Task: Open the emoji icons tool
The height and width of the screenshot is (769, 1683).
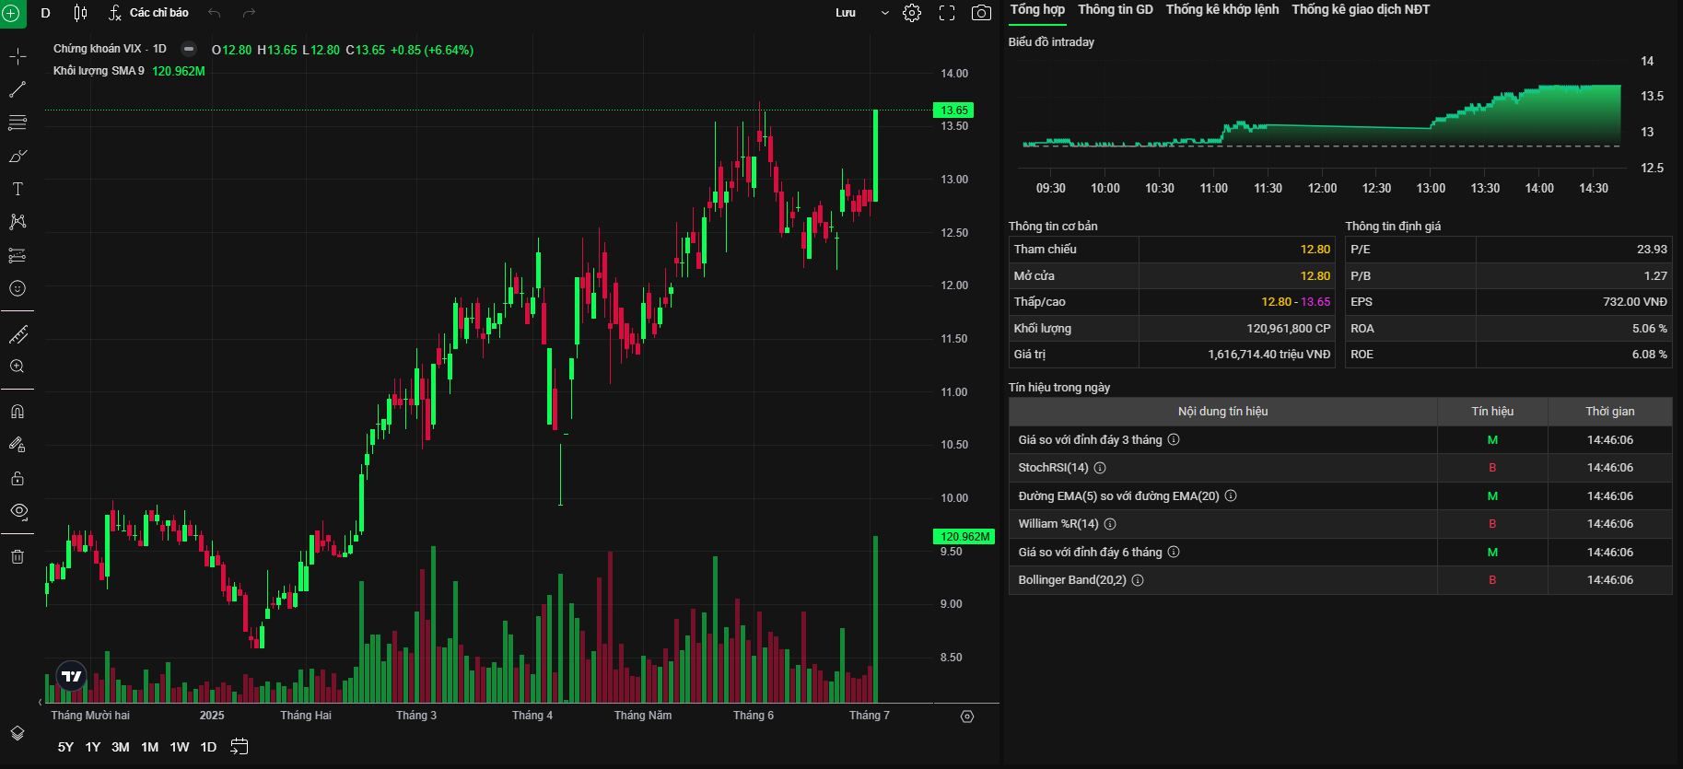Action: [18, 288]
